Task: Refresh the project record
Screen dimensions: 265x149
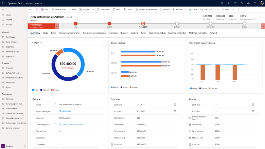Action: tap(165, 10)
